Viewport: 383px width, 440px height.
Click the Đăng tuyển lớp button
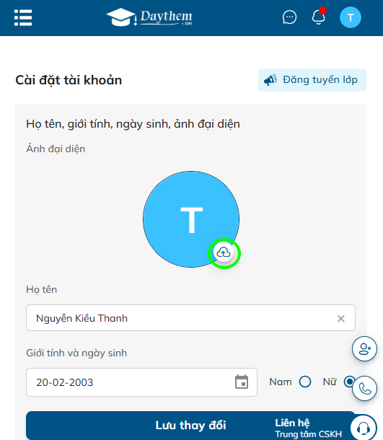[x=312, y=80]
